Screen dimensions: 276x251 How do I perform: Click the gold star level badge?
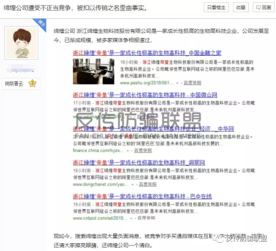pyautogui.click(x=33, y=83)
